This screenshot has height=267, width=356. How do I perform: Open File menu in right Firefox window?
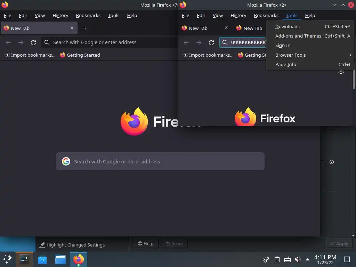[186, 15]
